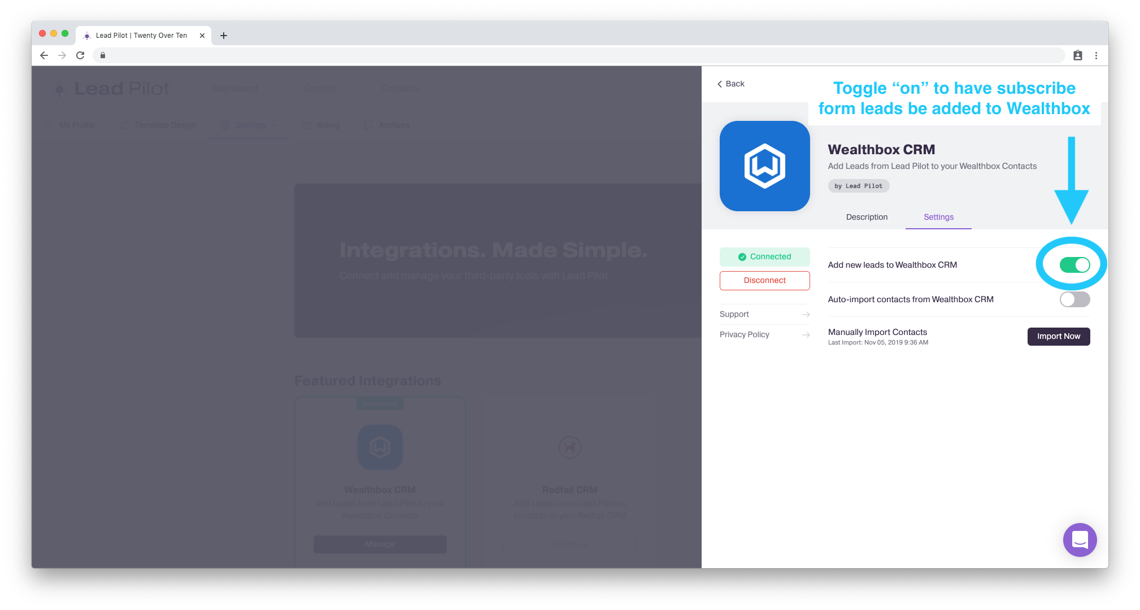Open the Dashboard menu item
1140x610 pixels.
[x=235, y=89]
